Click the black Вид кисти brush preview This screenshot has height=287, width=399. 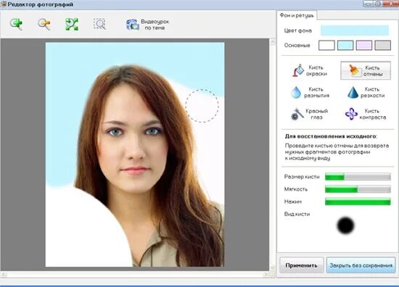tap(345, 225)
